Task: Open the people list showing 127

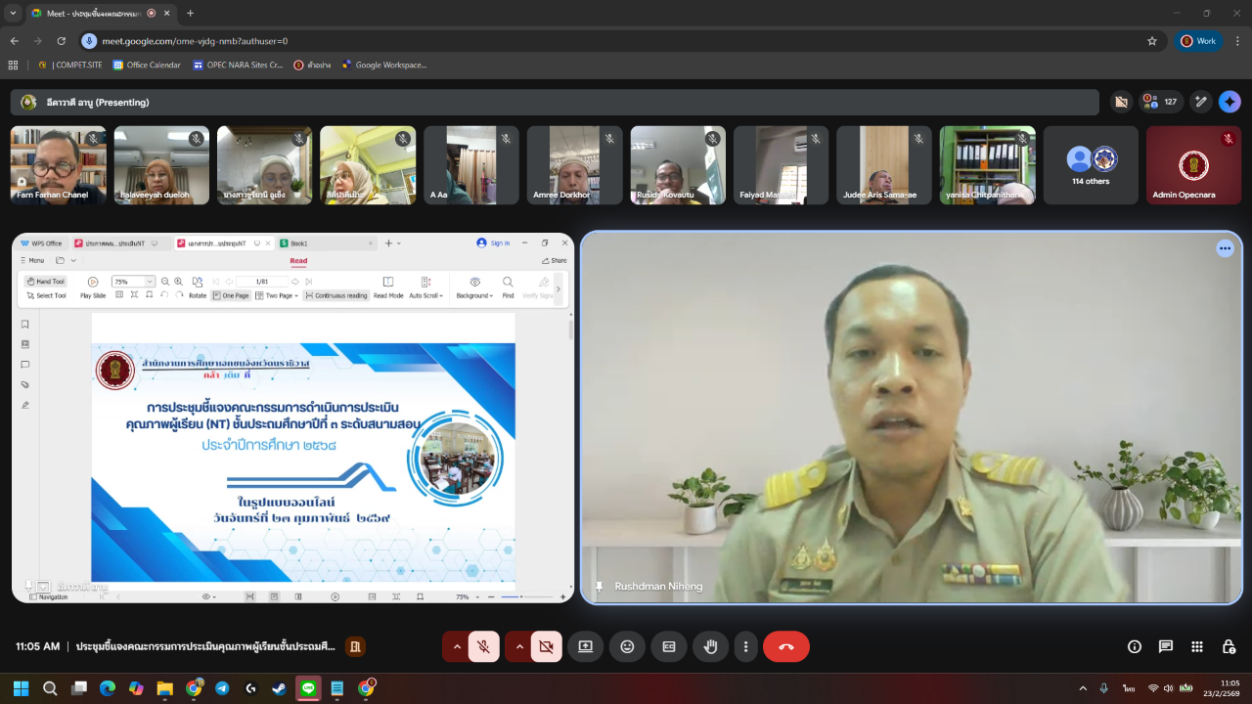Action: point(1161,102)
